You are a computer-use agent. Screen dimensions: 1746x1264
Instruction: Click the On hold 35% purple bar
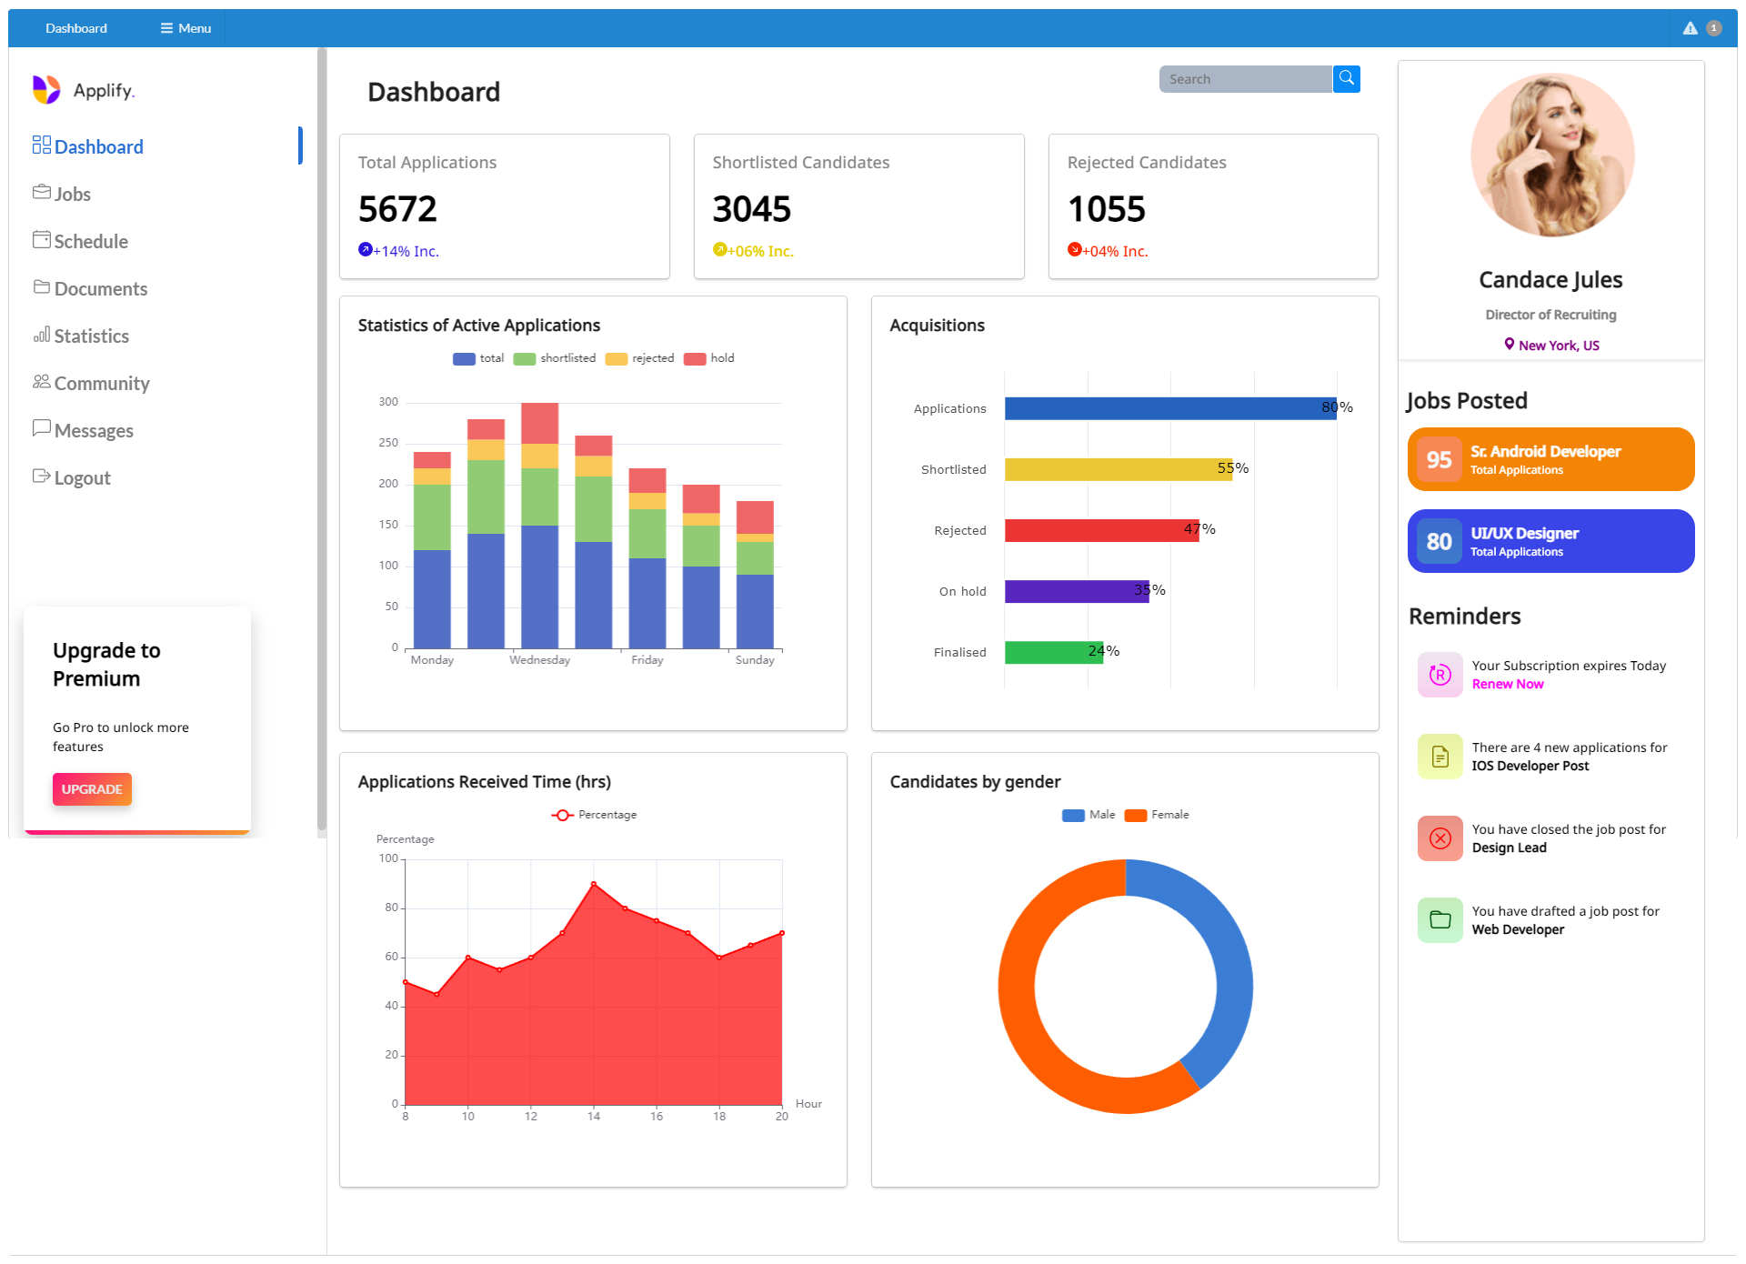tap(1077, 591)
